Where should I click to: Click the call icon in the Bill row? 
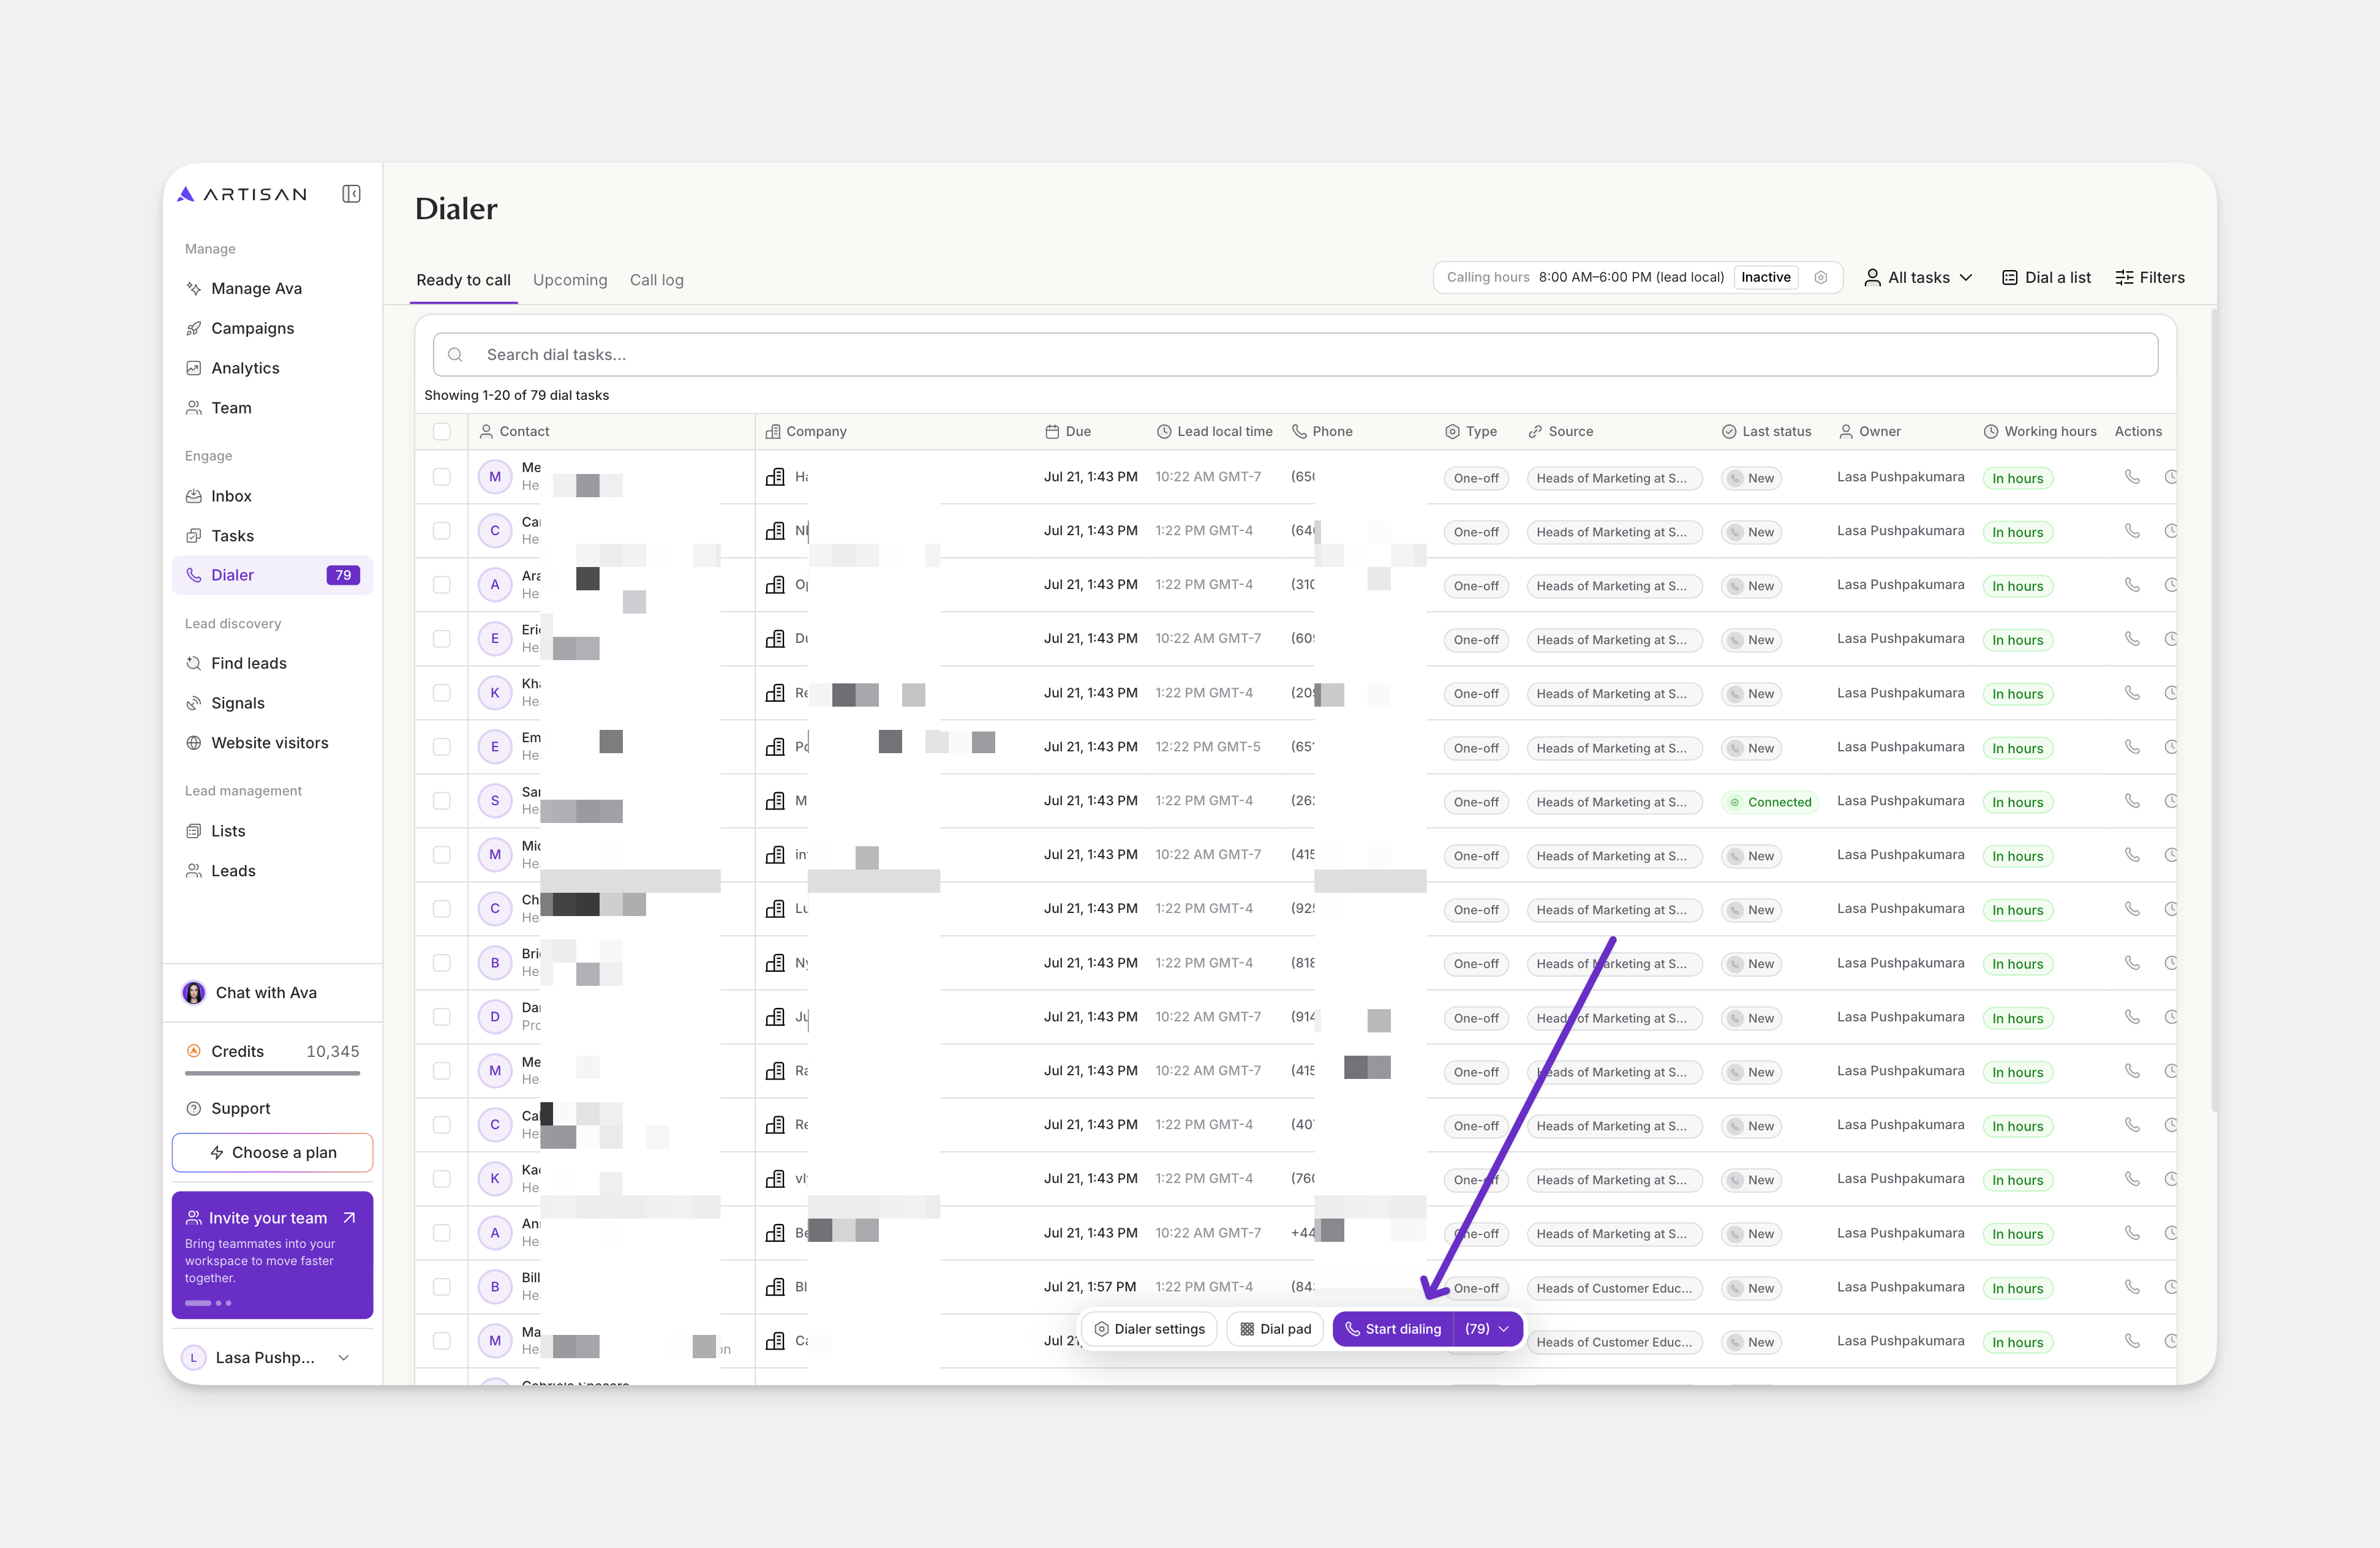pyautogui.click(x=2132, y=1287)
